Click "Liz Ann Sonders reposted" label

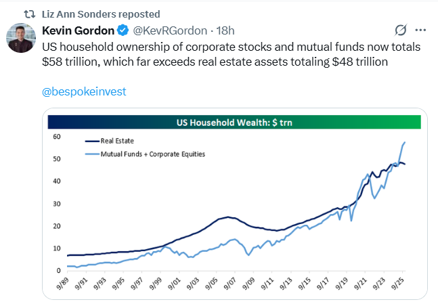[x=101, y=14]
